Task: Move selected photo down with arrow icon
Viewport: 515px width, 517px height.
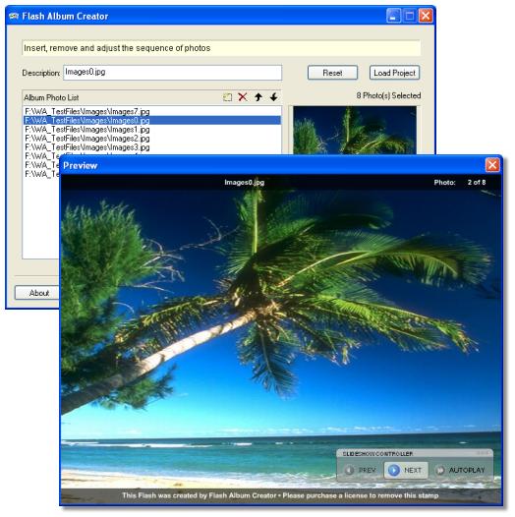Action: [x=273, y=97]
